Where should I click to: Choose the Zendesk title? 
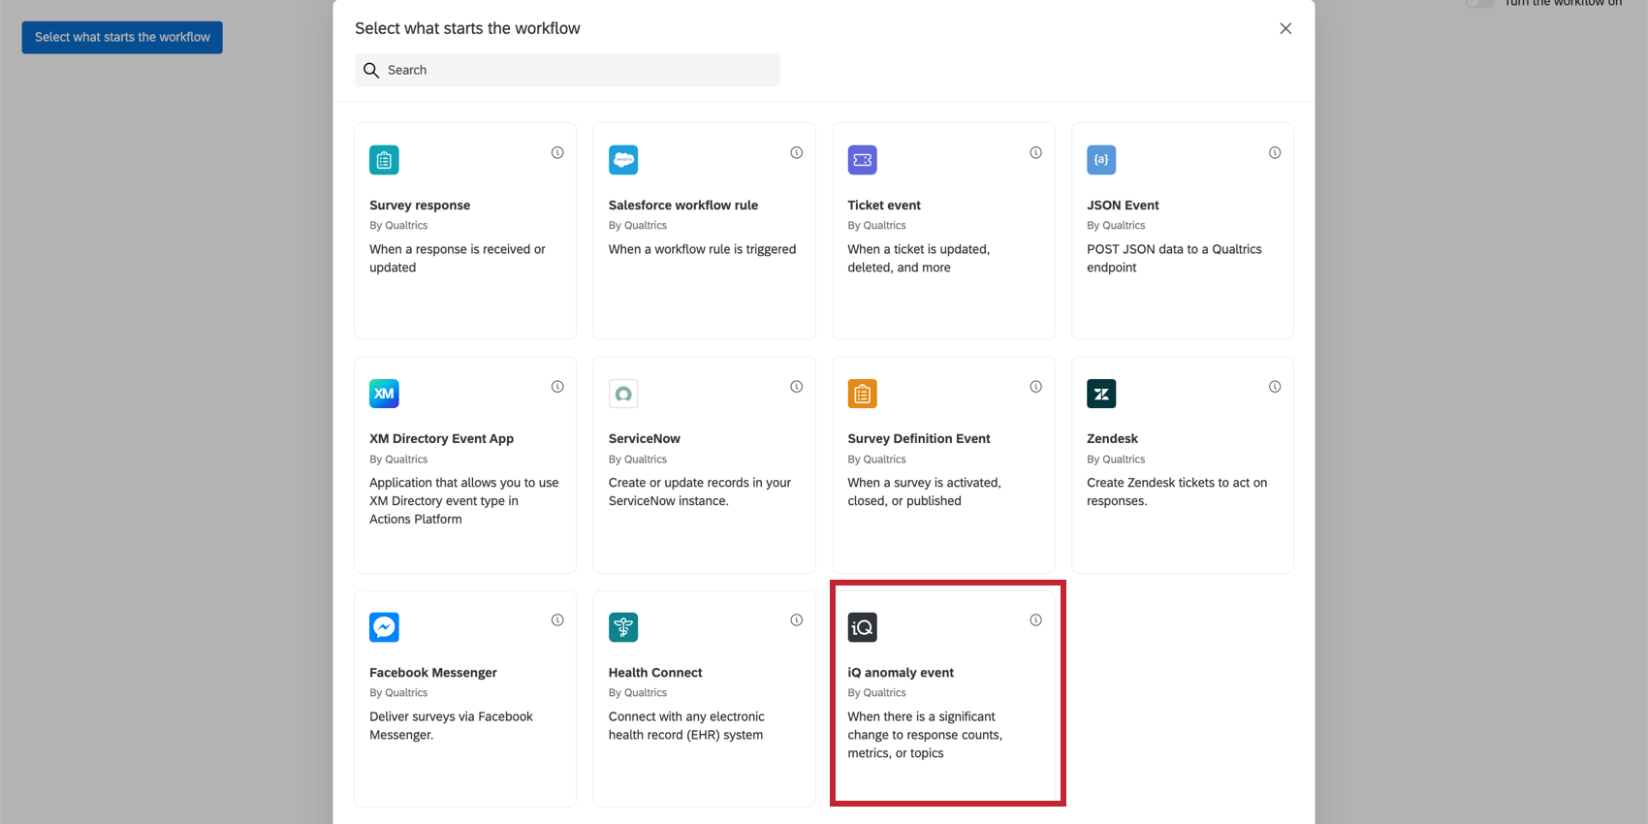tap(1112, 439)
